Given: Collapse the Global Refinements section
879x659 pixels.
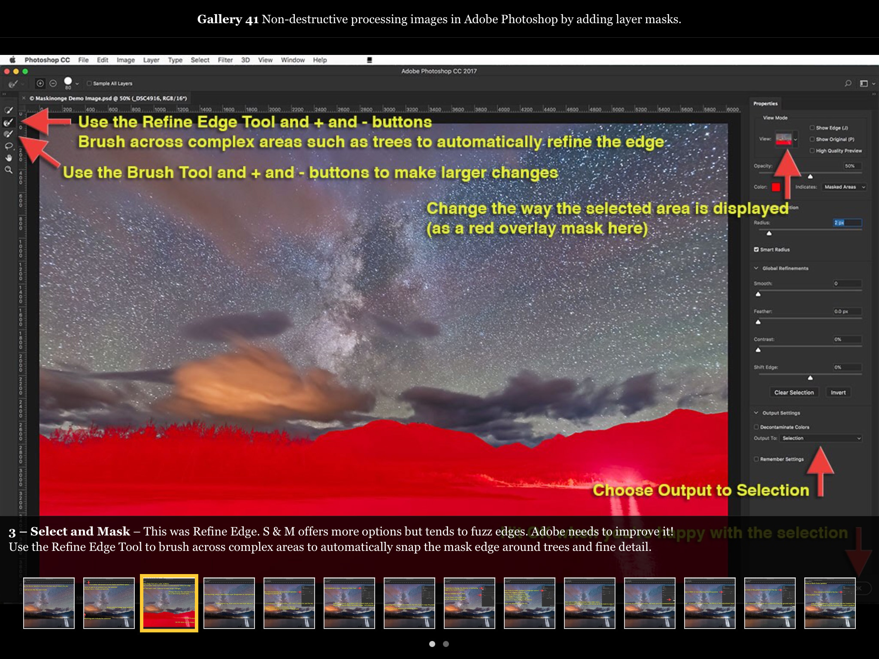Looking at the screenshot, I should (x=756, y=268).
